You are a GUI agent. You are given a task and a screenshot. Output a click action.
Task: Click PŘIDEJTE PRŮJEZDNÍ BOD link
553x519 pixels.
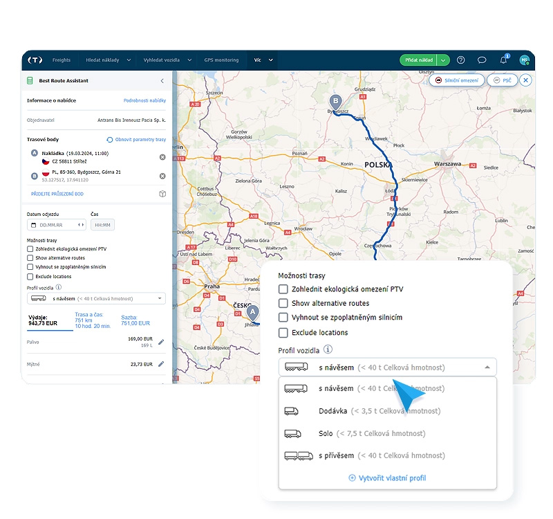(x=57, y=194)
